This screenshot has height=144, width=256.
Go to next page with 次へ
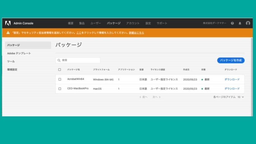(x=157, y=97)
